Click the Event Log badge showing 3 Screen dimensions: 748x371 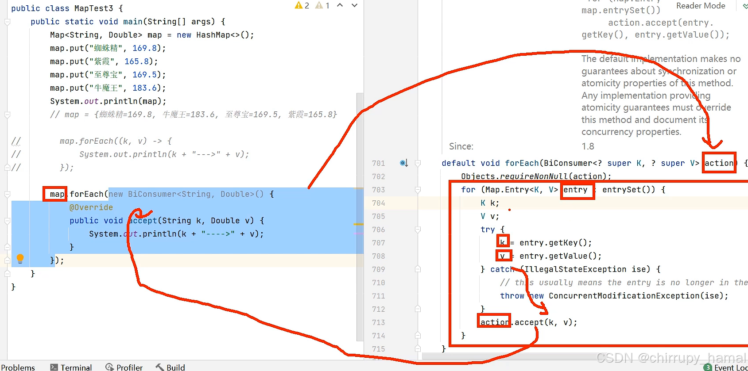(708, 367)
